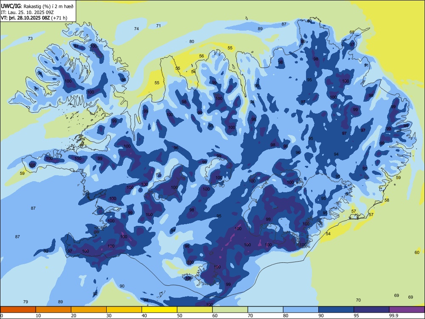Click the 20–30 legend color swatch

pos(89,310)
